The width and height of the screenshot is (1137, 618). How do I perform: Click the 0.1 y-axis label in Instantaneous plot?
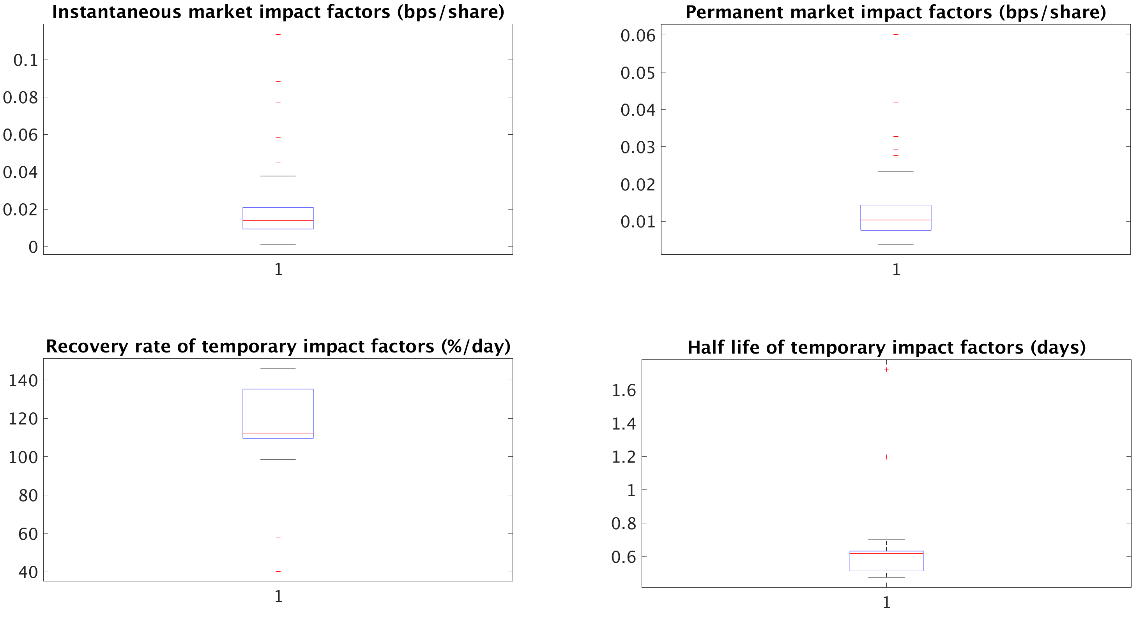point(26,60)
